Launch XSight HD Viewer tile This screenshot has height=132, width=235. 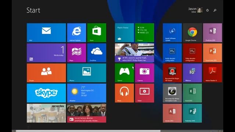172,73
